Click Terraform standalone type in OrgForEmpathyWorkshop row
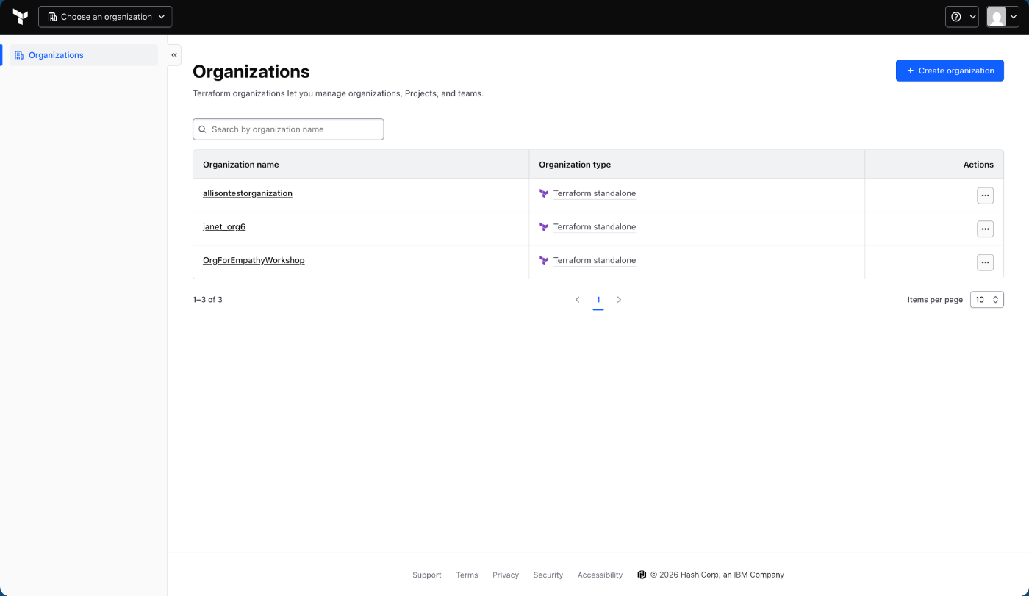This screenshot has height=596, width=1029. pyautogui.click(x=595, y=260)
